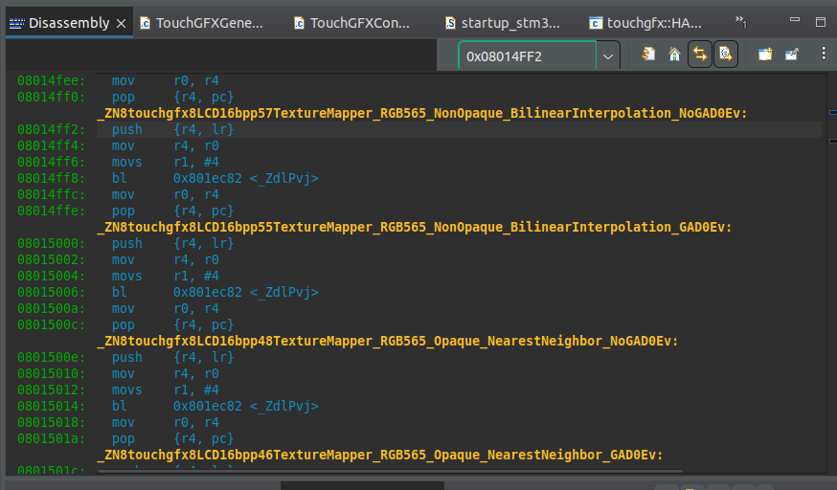Click the class icon of touchgfx::HA... tab

pyautogui.click(x=595, y=23)
